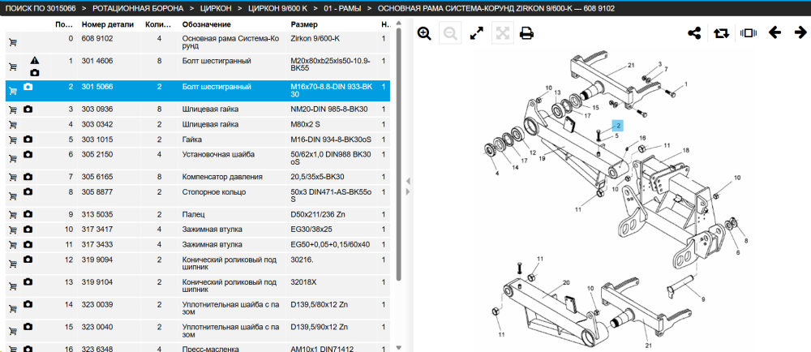Screen dimensions: 811x352
Task: Go to next diagram with right arrow
Action: tap(800, 33)
